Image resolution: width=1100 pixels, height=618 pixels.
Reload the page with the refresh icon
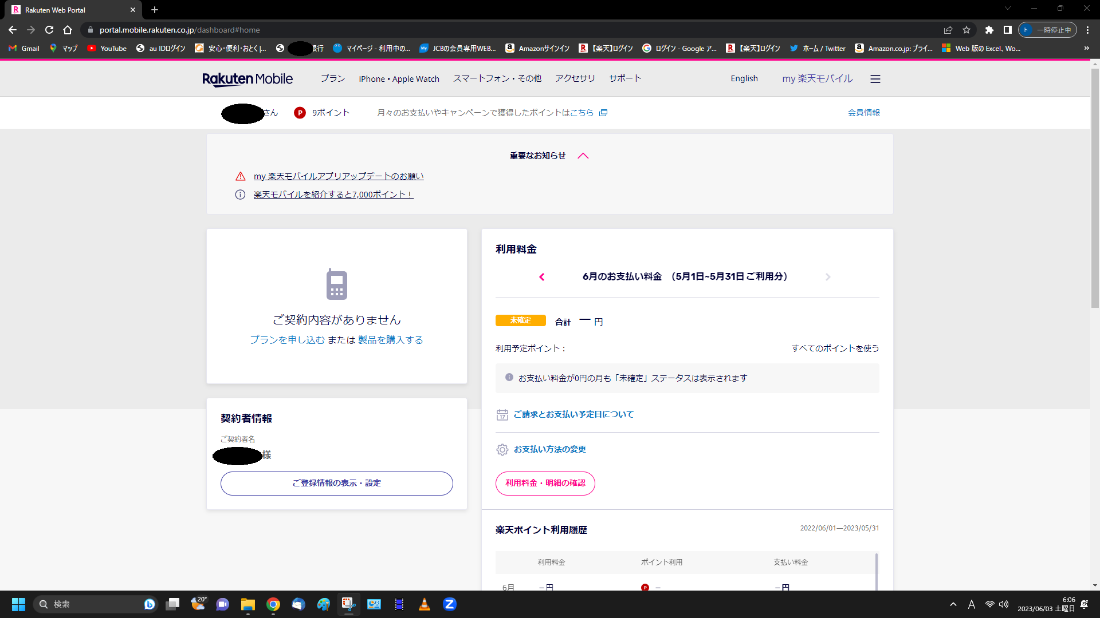(49, 30)
